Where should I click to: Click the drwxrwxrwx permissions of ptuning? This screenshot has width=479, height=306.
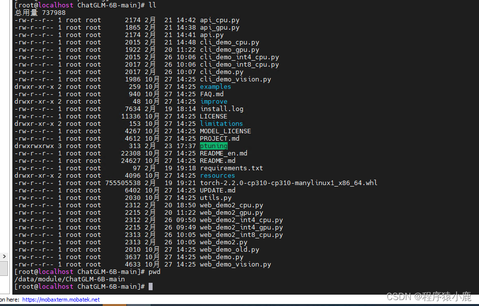click(x=34, y=146)
